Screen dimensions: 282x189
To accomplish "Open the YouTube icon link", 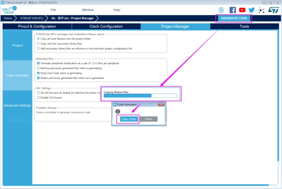I will (242, 10).
